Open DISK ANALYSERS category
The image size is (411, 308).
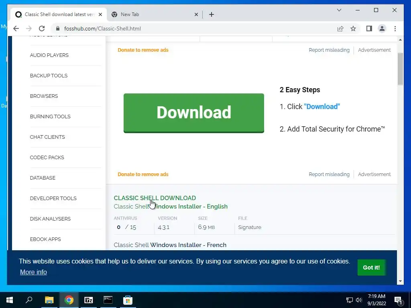[x=50, y=219]
